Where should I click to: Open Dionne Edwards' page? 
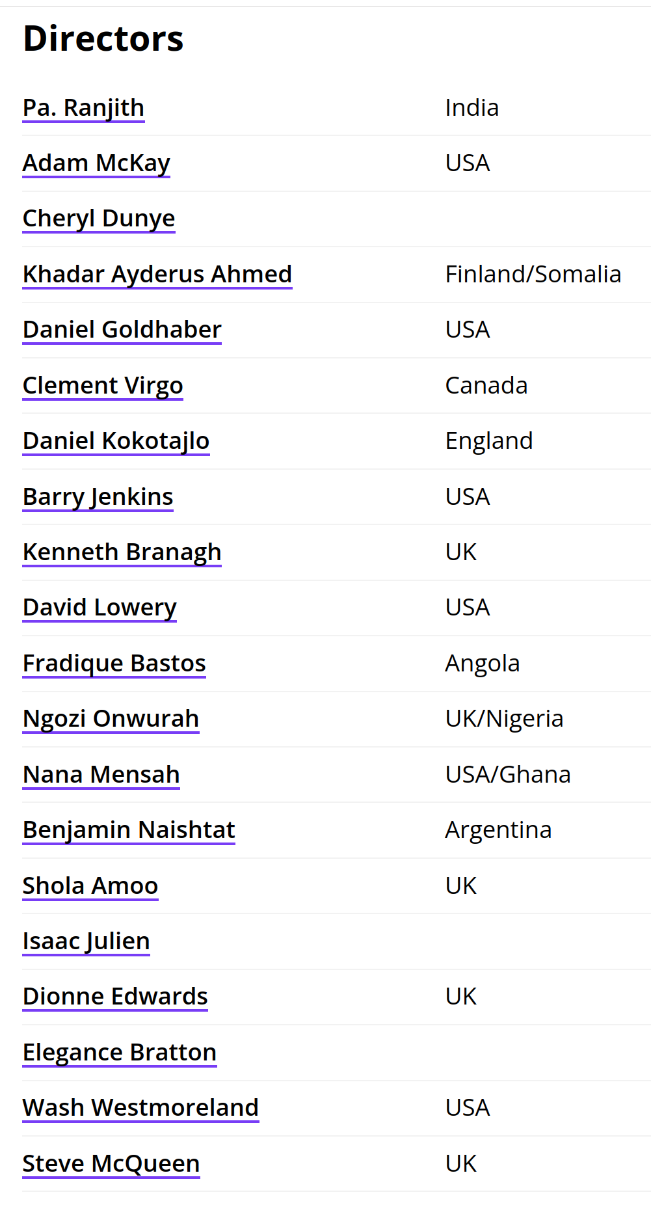(x=115, y=997)
